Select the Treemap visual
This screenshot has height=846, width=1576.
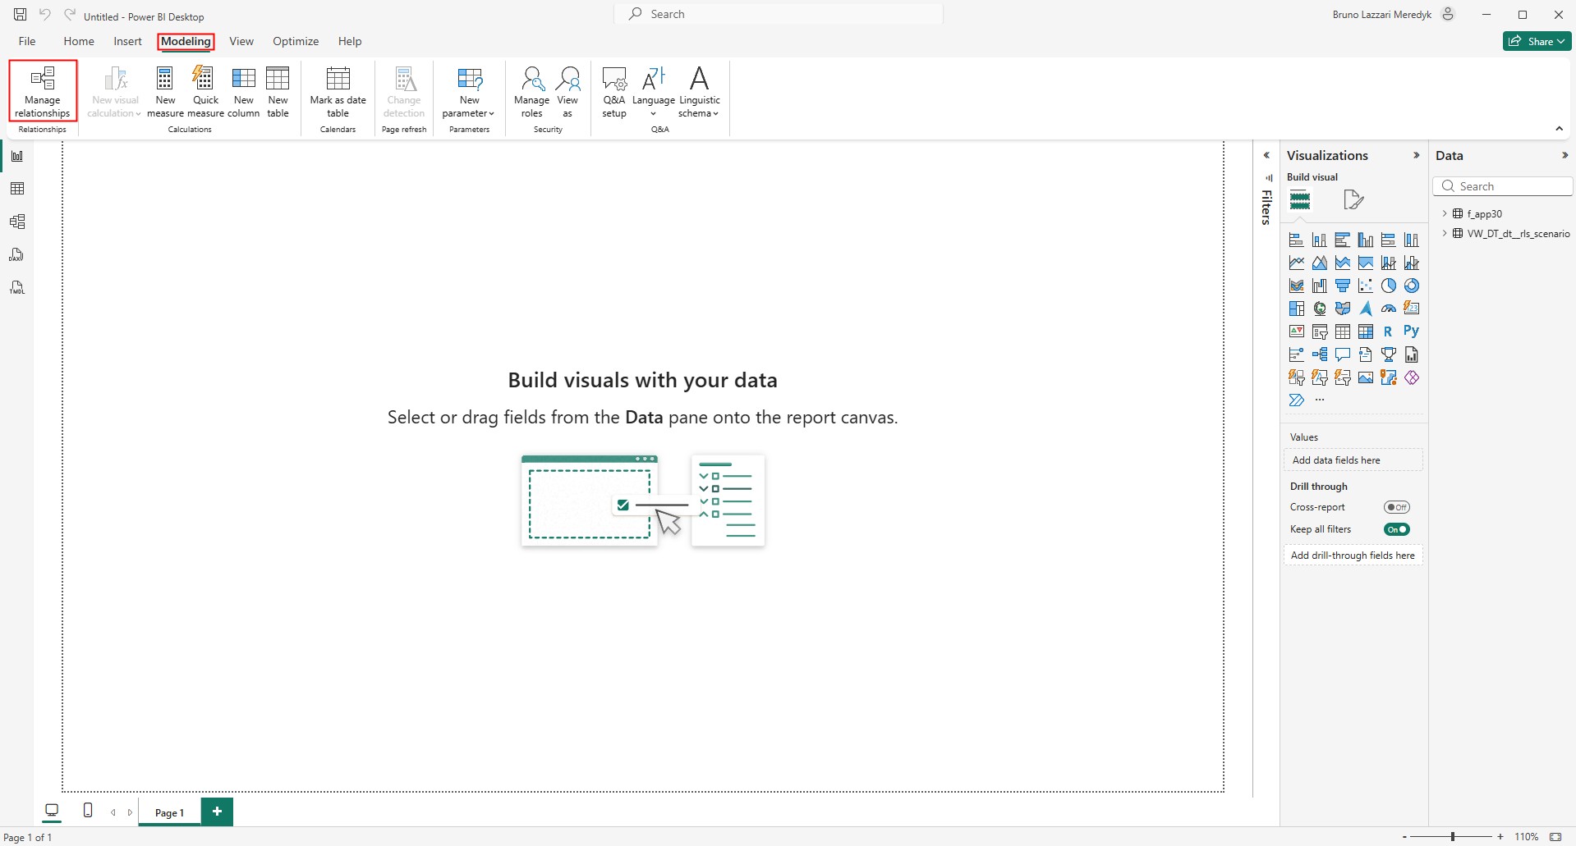click(x=1297, y=309)
